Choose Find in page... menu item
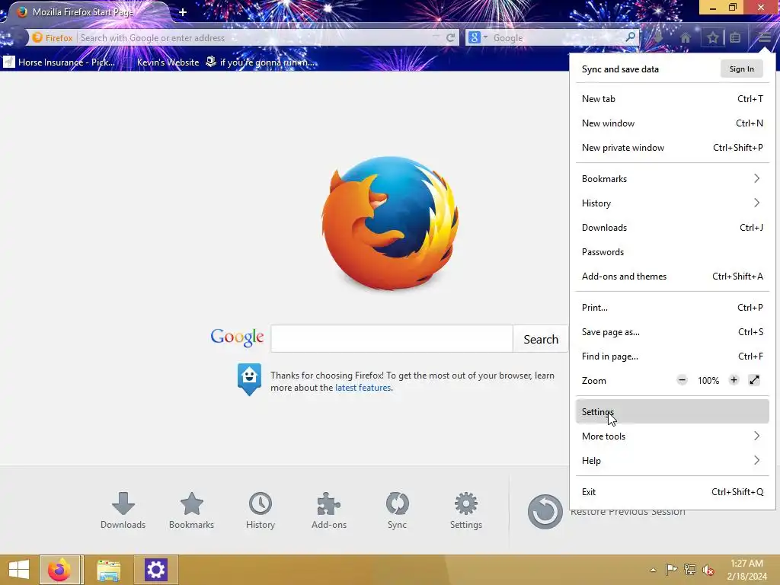The height and width of the screenshot is (585, 780). [672, 356]
